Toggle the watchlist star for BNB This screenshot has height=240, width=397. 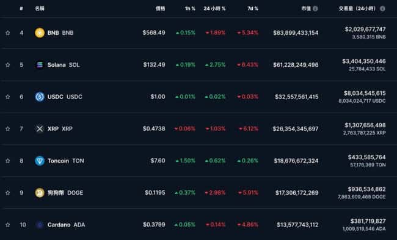pos(8,32)
